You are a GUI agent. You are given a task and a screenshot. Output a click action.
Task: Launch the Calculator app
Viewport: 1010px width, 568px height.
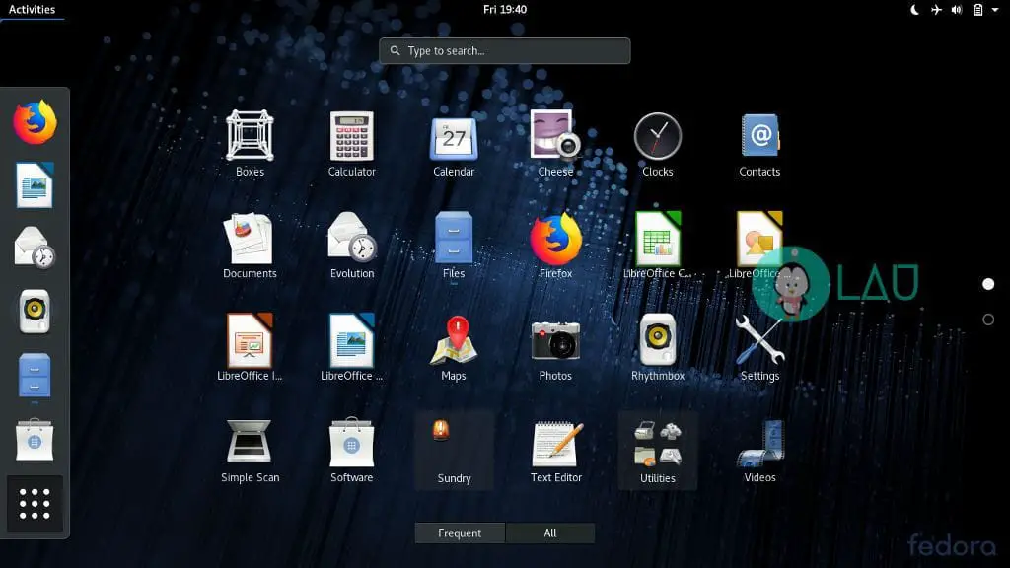(352, 143)
